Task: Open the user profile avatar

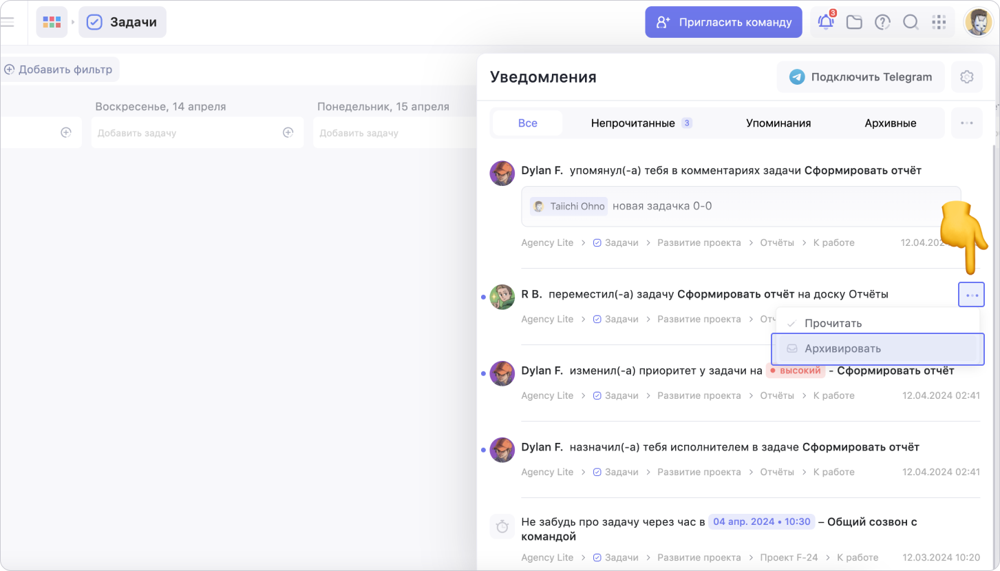Action: [978, 22]
